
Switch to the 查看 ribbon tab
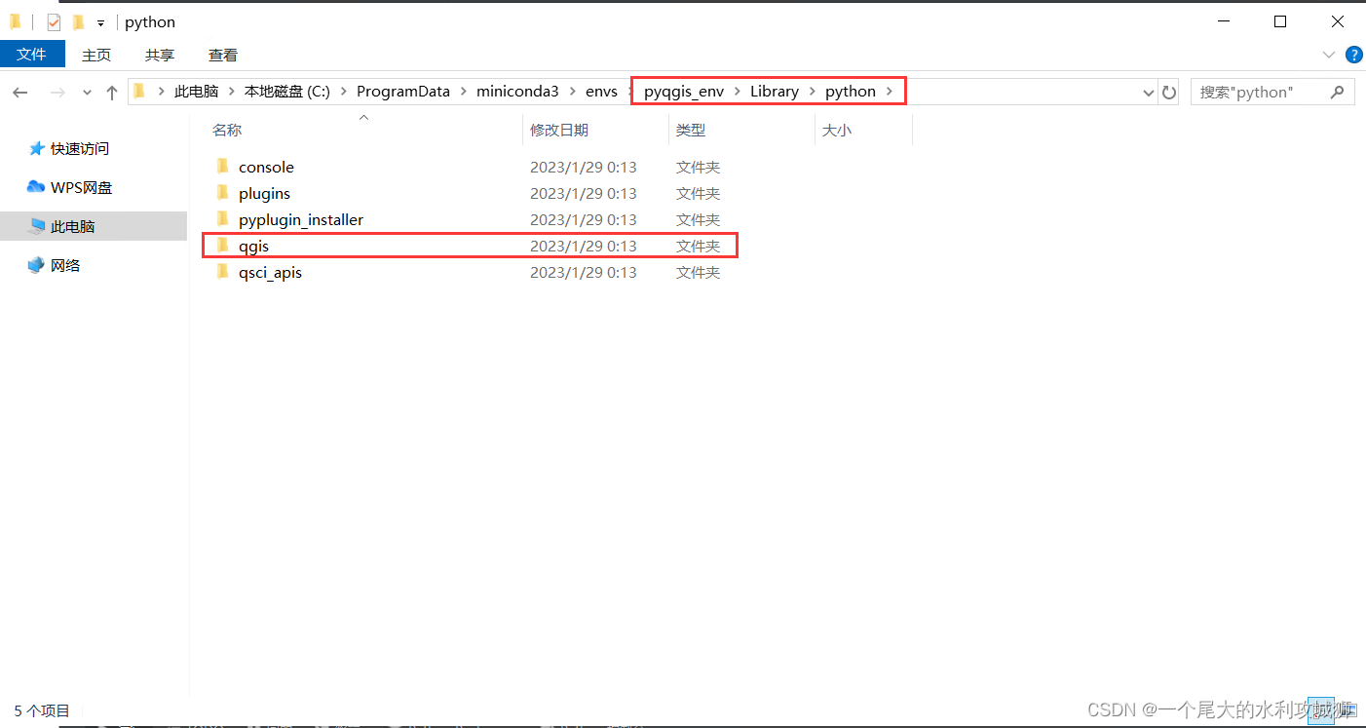coord(223,55)
